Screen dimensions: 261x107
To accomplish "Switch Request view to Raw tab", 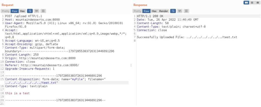I will point(15,11).
